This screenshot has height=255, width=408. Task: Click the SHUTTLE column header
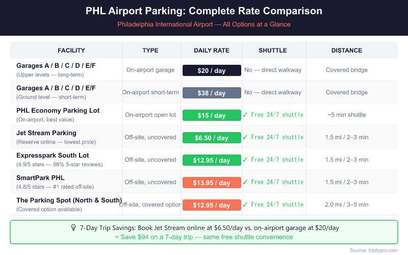(273, 50)
